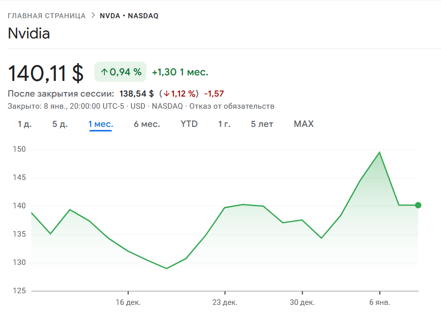Click the NVDA • NASDAQ ticker label

(x=129, y=16)
